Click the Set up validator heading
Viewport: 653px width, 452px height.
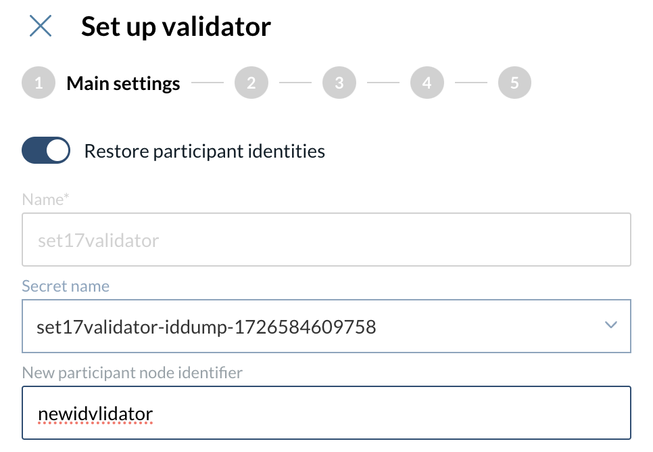[x=176, y=27]
